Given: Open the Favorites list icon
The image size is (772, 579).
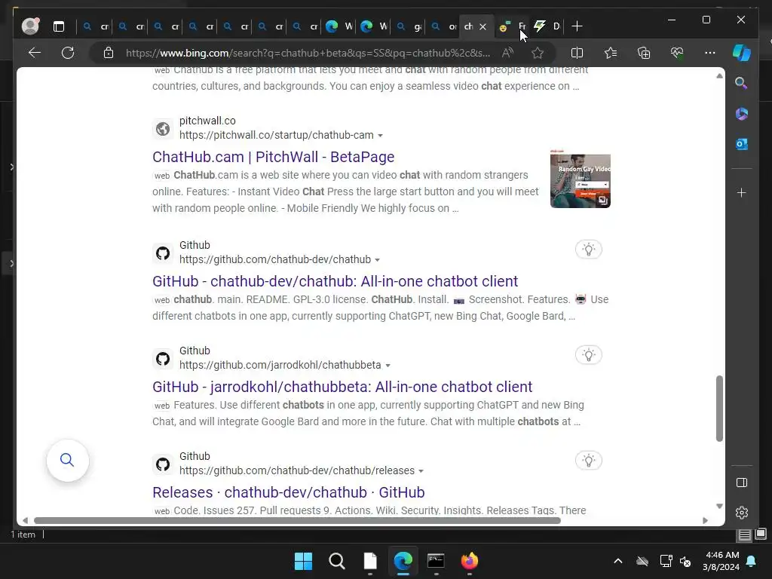Looking at the screenshot, I should pyautogui.click(x=611, y=53).
